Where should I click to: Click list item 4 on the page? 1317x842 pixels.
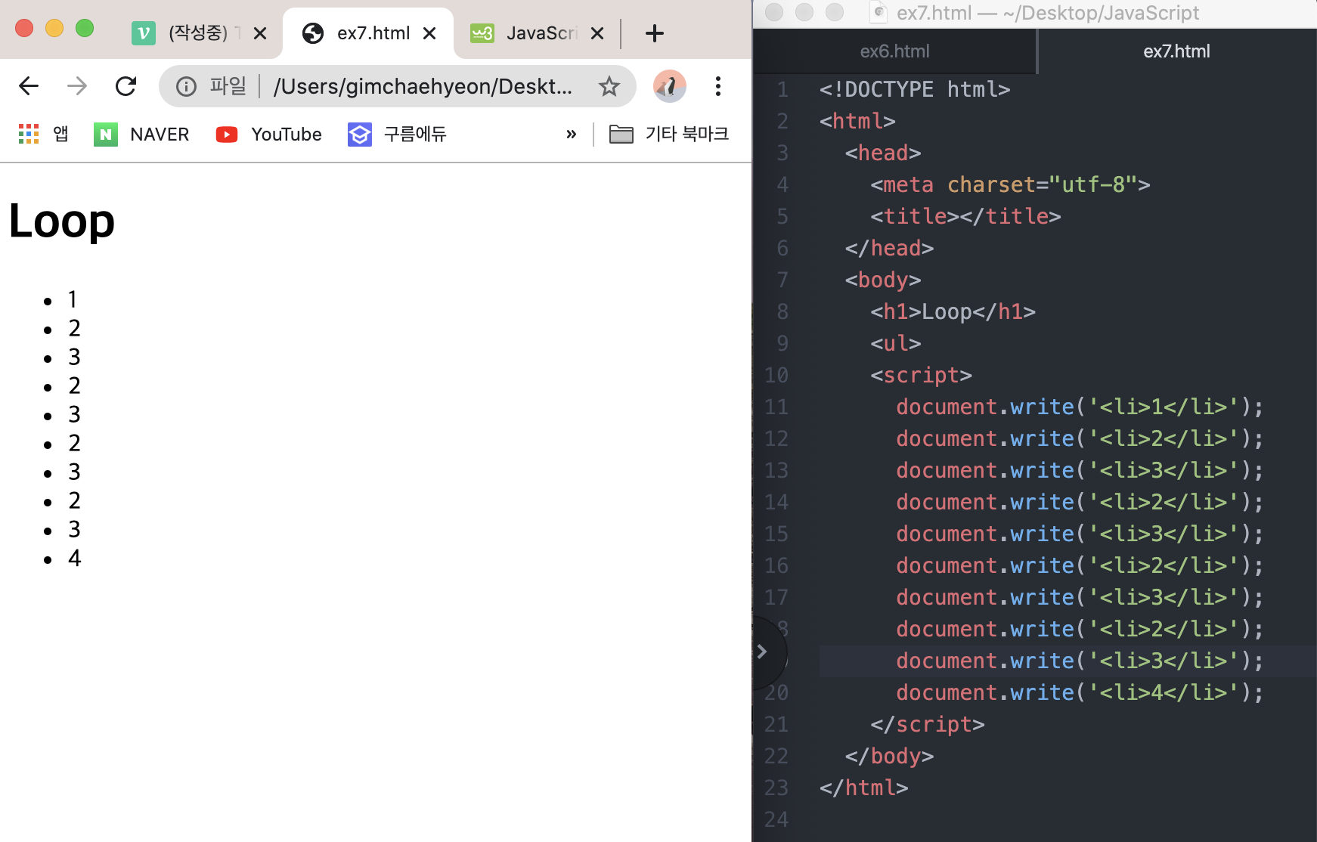point(74,558)
